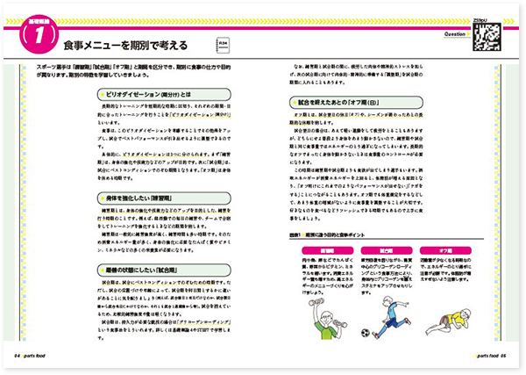Click the Question label by the QR code
The width and height of the screenshot is (526, 375).
pos(454,34)
